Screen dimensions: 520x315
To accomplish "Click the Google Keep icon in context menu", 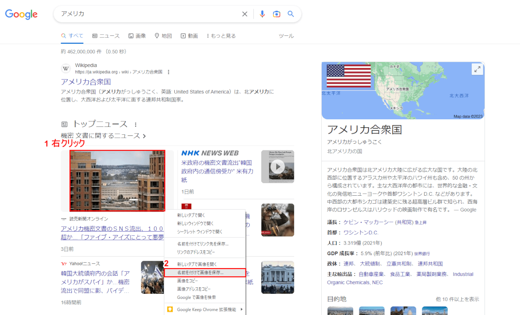I will (170, 309).
